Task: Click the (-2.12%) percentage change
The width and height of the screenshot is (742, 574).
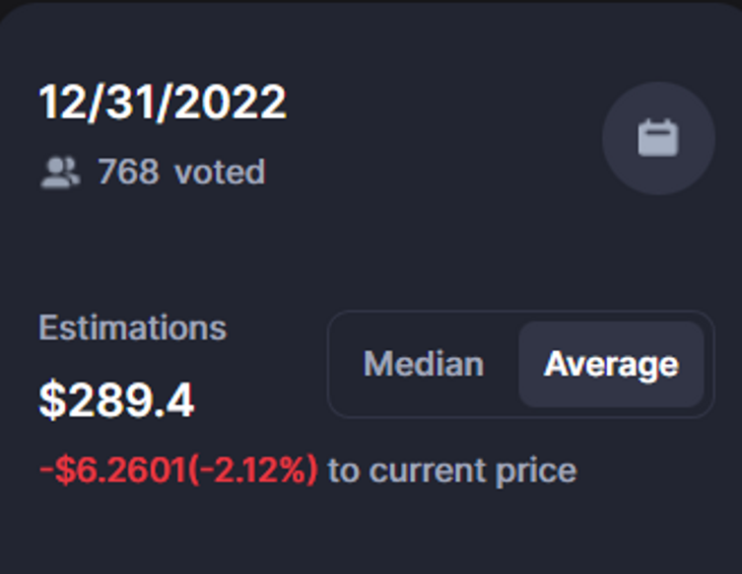Action: pyautogui.click(x=252, y=469)
